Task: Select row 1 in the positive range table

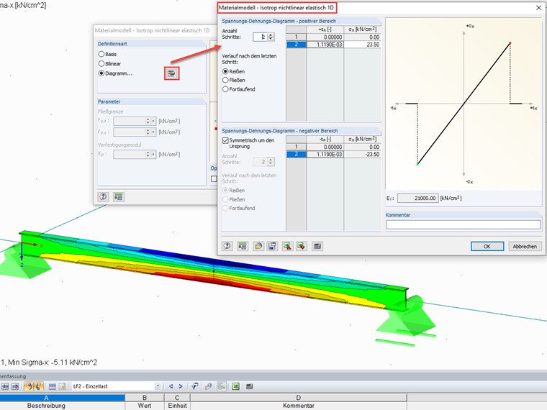Action: pos(297,37)
